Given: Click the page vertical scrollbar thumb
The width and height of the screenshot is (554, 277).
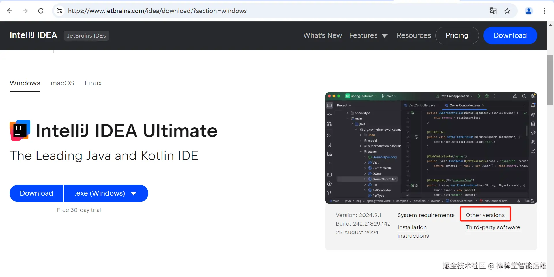Looking at the screenshot, I should click(550, 80).
